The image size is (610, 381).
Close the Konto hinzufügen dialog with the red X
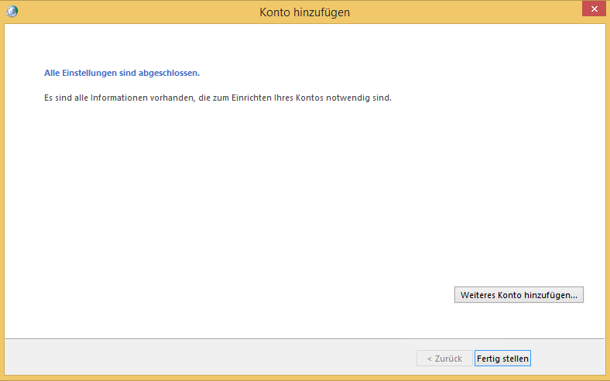tap(591, 9)
